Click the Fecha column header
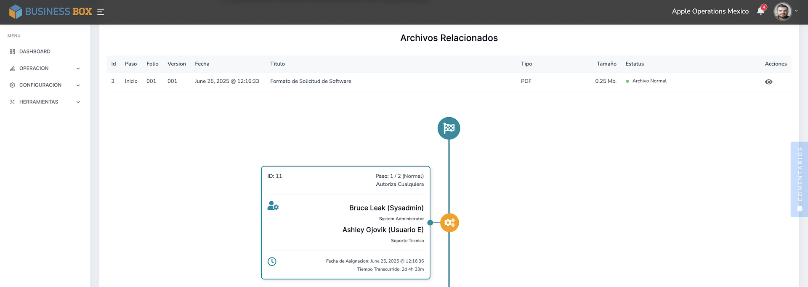Screen dimensions: 808x287 pyautogui.click(x=202, y=64)
